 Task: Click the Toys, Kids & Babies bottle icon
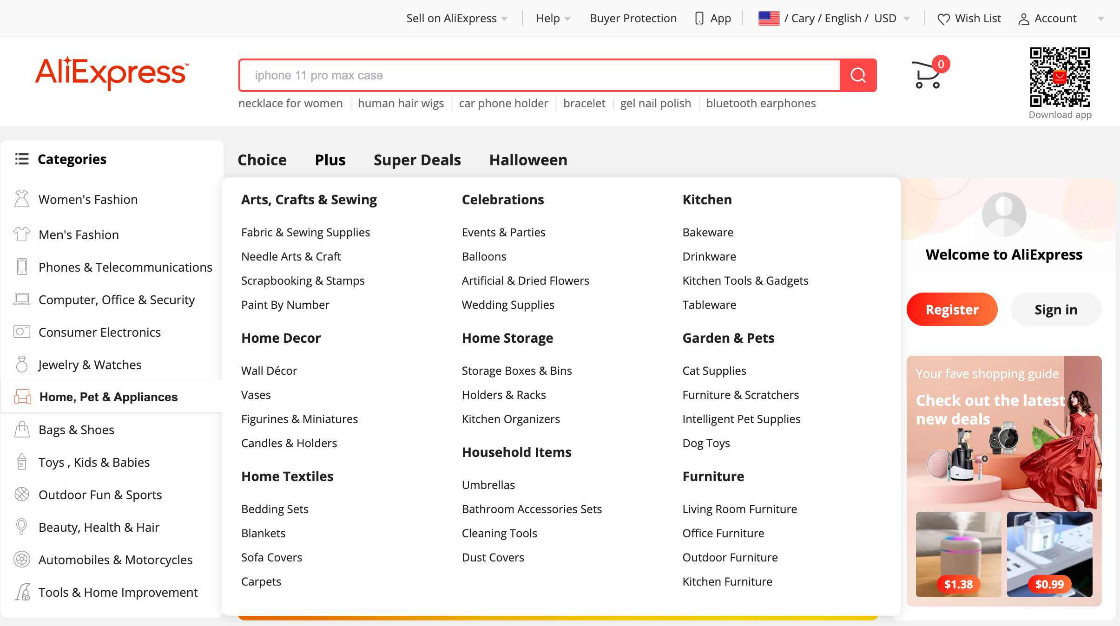coord(22,462)
